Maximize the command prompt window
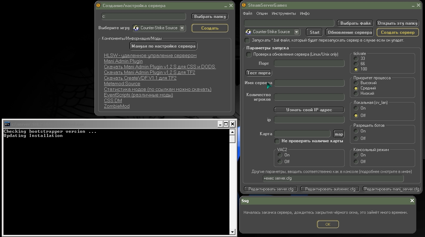 click(x=226, y=124)
